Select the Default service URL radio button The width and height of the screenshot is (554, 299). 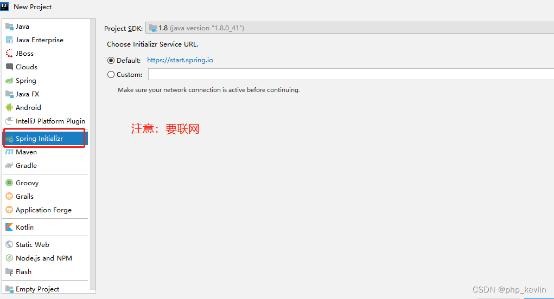(x=111, y=60)
